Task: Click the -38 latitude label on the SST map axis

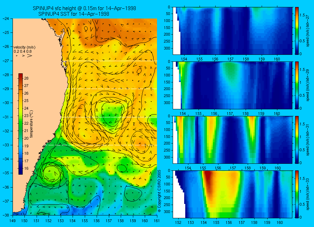Action: (x=6, y=215)
